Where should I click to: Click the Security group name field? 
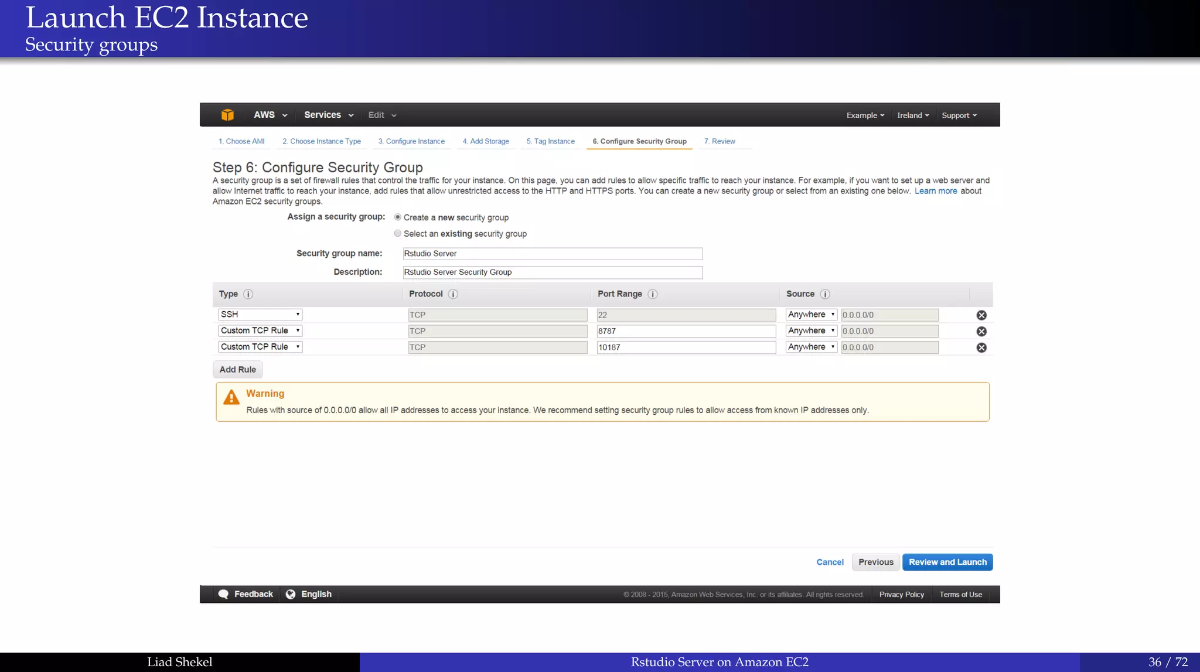pyautogui.click(x=553, y=254)
